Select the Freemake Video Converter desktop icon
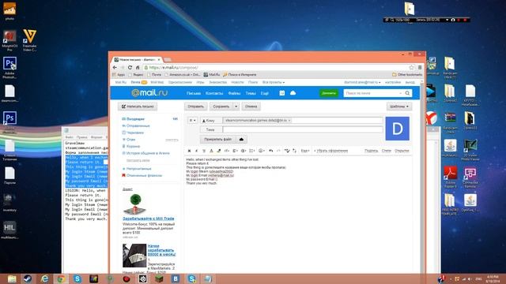The image size is (506, 284). [29, 40]
